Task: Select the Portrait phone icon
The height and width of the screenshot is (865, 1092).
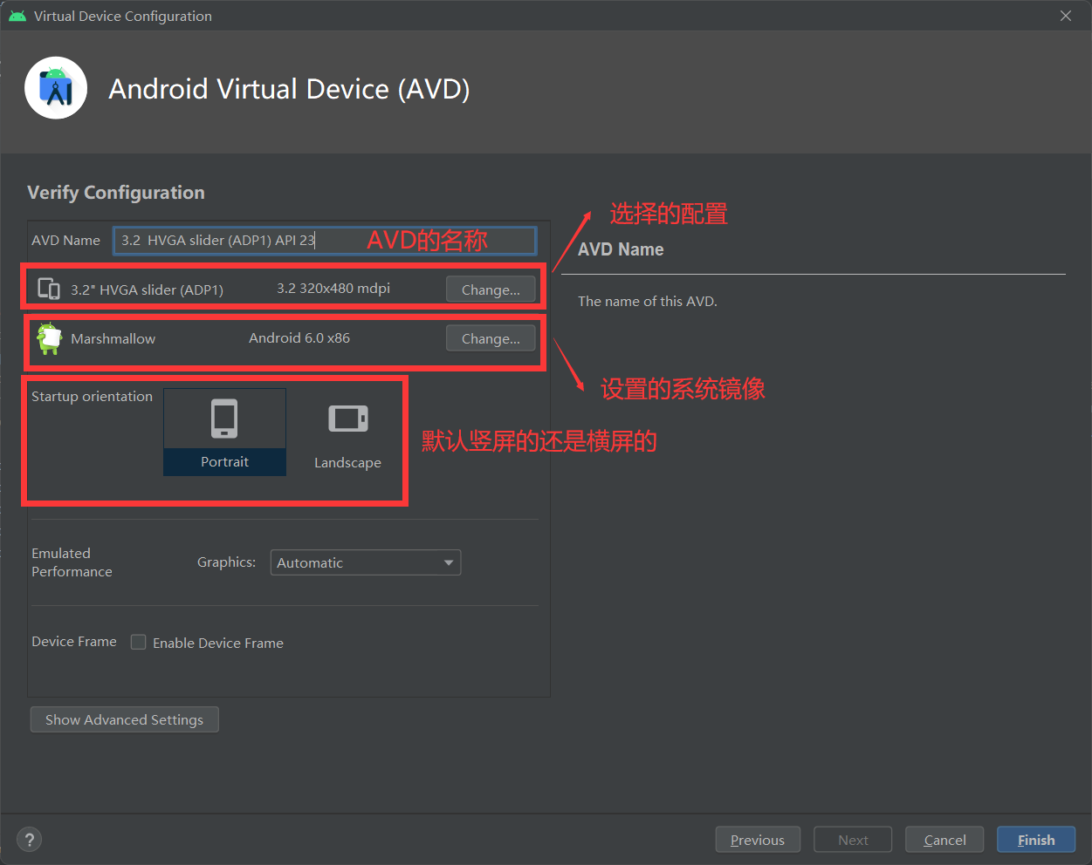Action: pos(224,419)
